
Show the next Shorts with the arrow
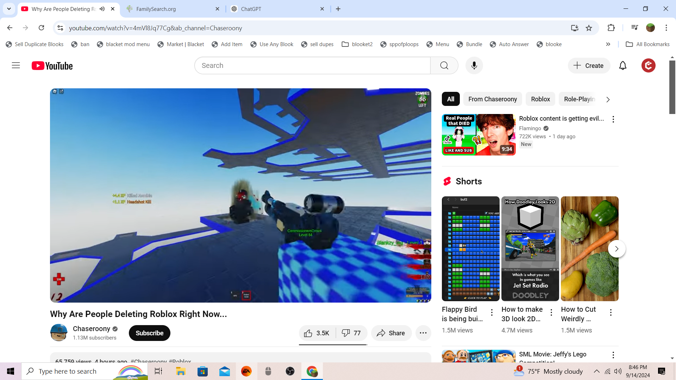[616, 249]
